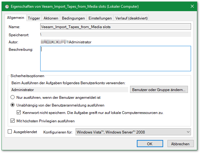This screenshot has height=153, width=200.
Task: Click the Name field with the task name
Action: [115, 27]
